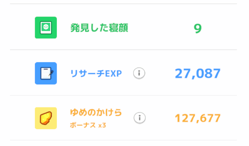Click the golden crystal inside the yellow tile

46,118
